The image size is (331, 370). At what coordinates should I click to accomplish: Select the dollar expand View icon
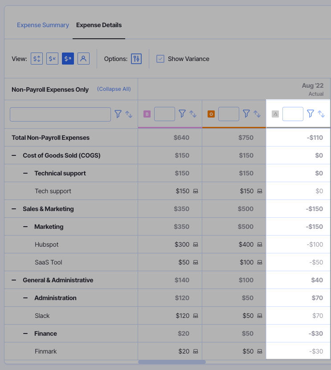tap(37, 58)
